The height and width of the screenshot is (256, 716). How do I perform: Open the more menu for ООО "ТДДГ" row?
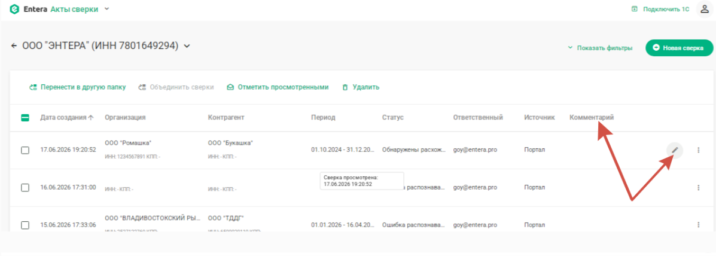pyautogui.click(x=698, y=224)
